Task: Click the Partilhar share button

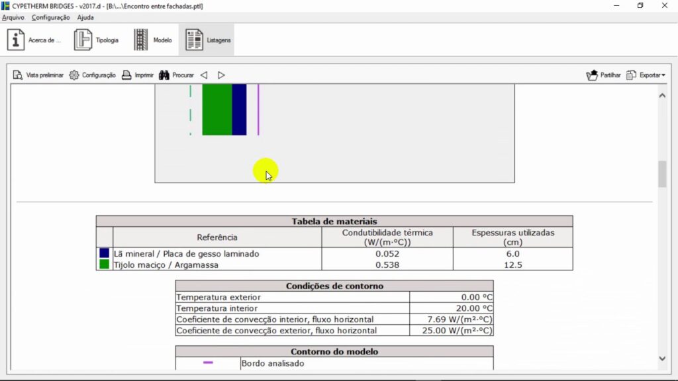Action: tap(593, 75)
